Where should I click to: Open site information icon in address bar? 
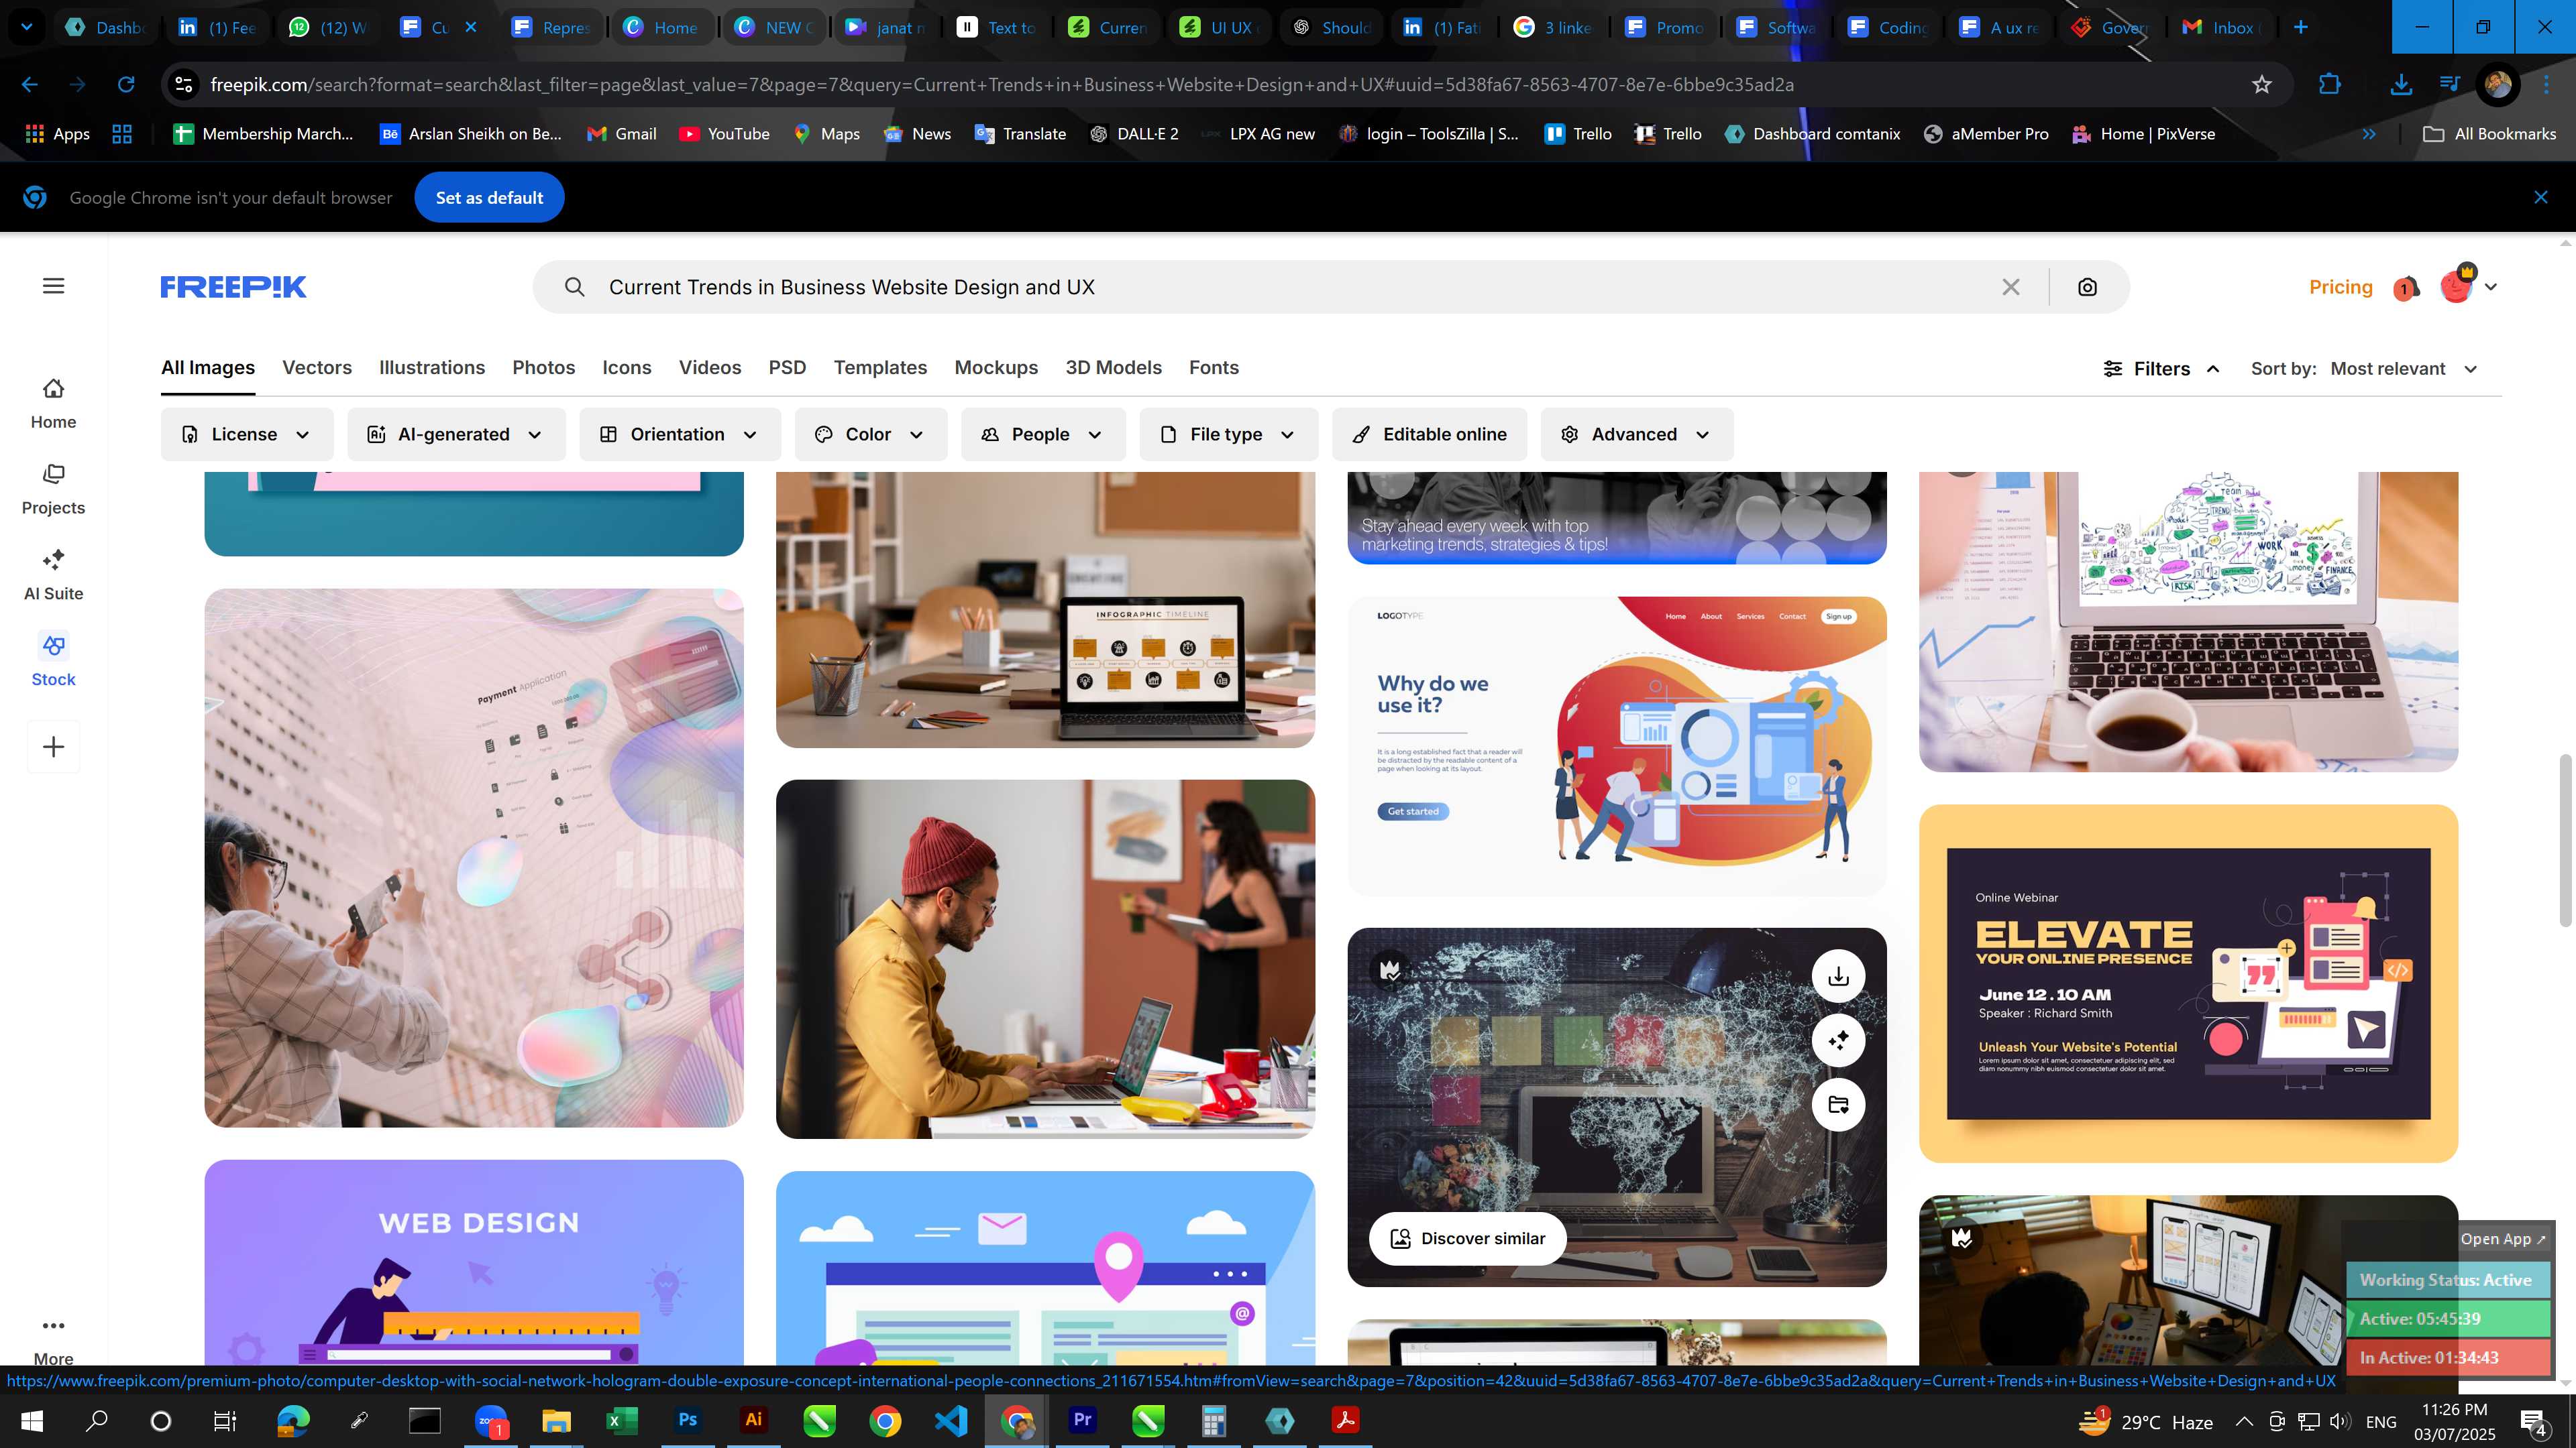coord(184,85)
